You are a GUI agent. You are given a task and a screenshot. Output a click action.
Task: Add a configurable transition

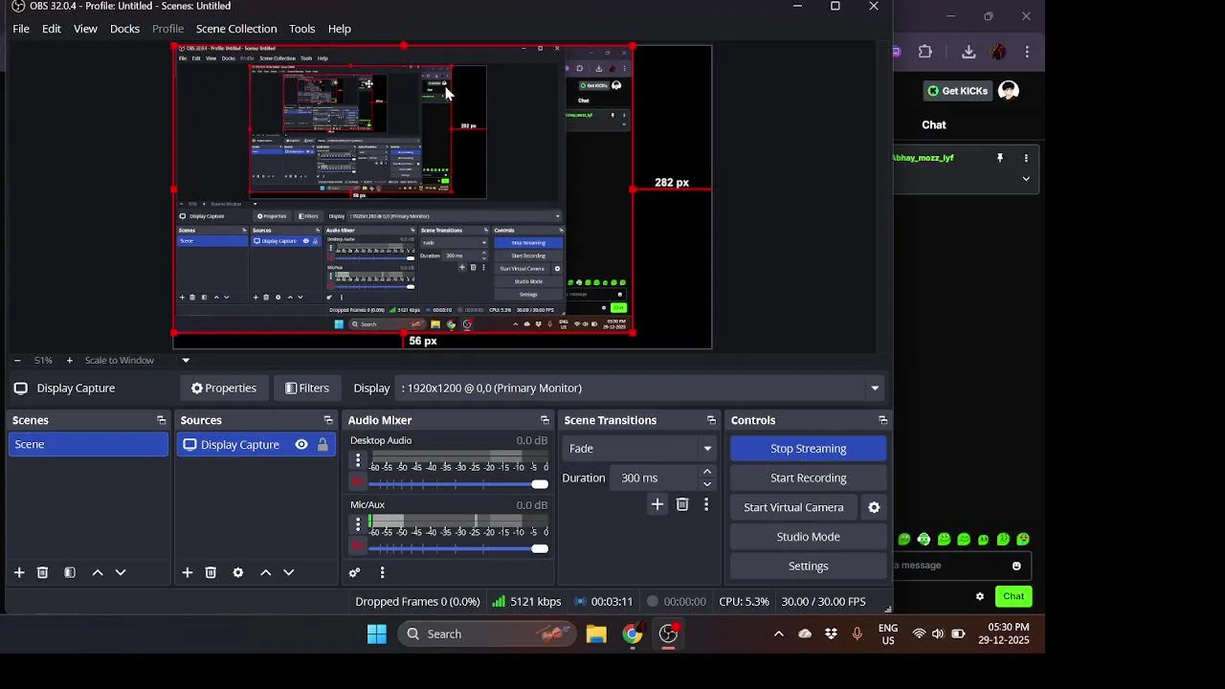657,504
